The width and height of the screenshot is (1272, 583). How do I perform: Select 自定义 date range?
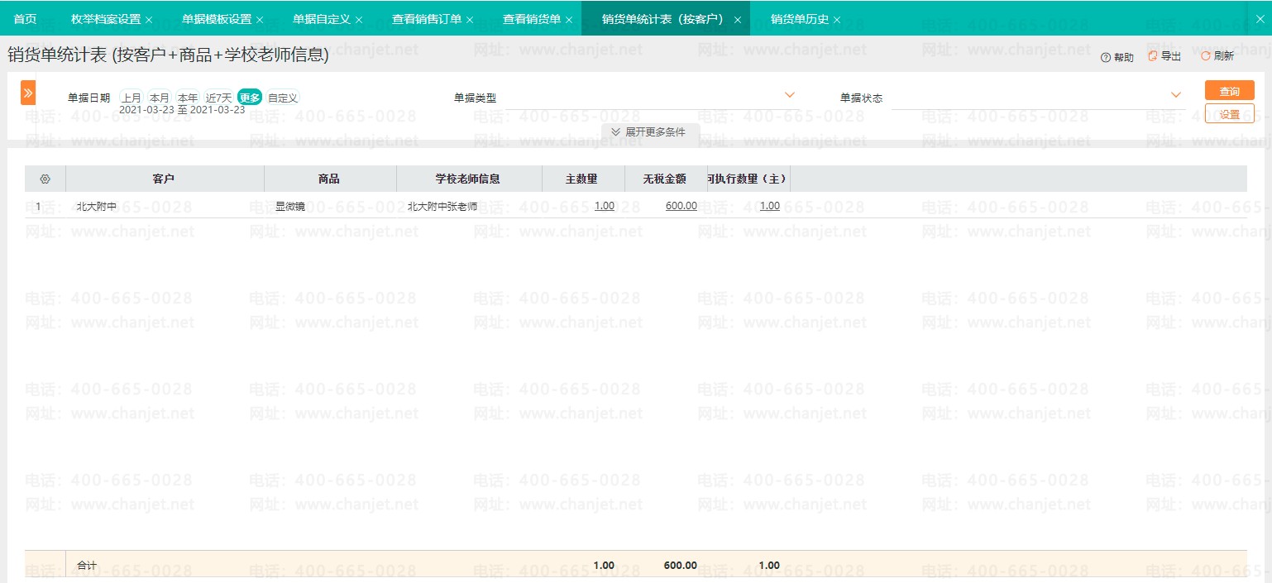[283, 98]
